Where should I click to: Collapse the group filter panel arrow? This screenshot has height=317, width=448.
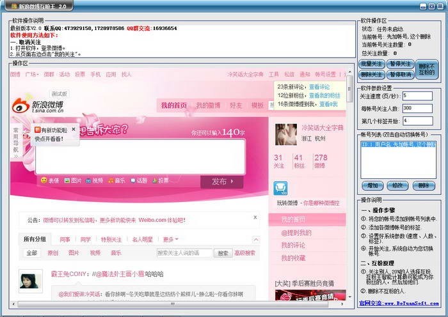pyautogui.click(x=256, y=240)
